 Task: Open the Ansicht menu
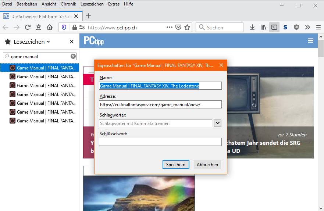click(x=49, y=4)
